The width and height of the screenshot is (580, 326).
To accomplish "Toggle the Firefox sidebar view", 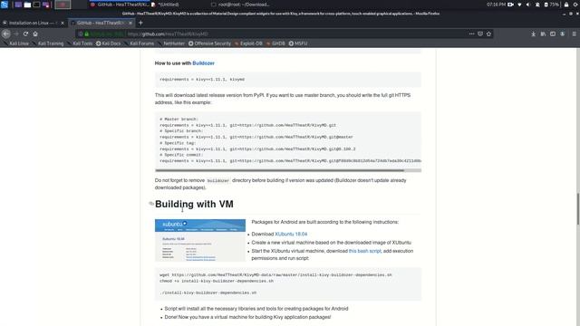I will (x=553, y=34).
